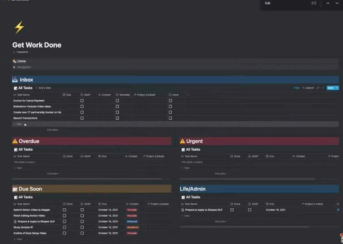Click the Due Soon calendar icon
This screenshot has height=244, width=343.
click(x=15, y=189)
